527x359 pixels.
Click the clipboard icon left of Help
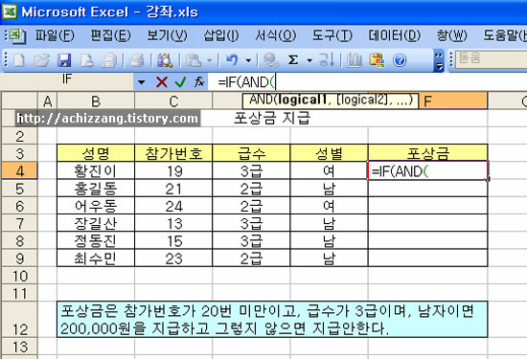[x=377, y=60]
